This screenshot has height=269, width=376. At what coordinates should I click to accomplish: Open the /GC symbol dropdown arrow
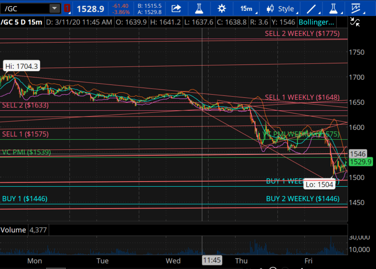click(x=55, y=8)
